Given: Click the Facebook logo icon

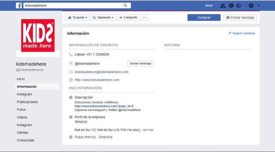Looking at the screenshot, I should [x=19, y=5].
